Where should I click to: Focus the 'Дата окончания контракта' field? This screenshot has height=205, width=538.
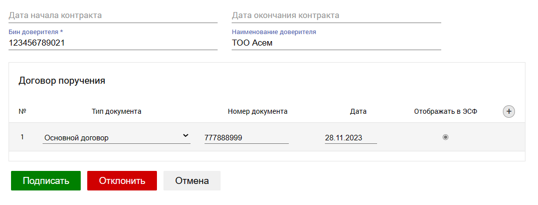click(x=336, y=16)
